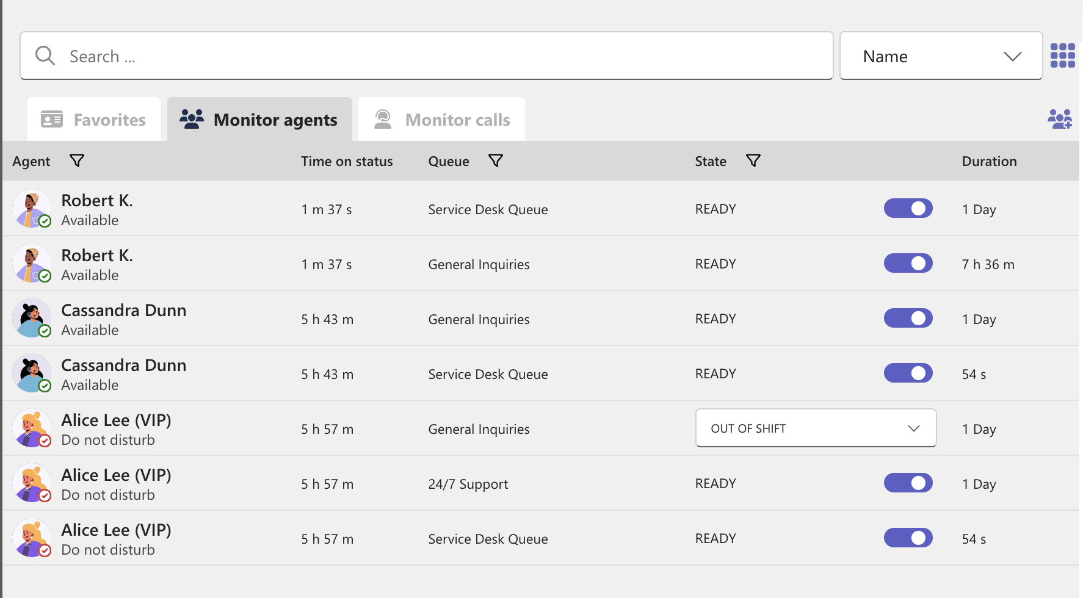Click Robert K. avatar in General Inquiries row
The width and height of the screenshot is (1083, 598).
32,263
